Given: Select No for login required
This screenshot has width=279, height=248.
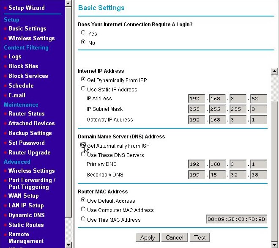Looking at the screenshot, I should pyautogui.click(x=83, y=42).
